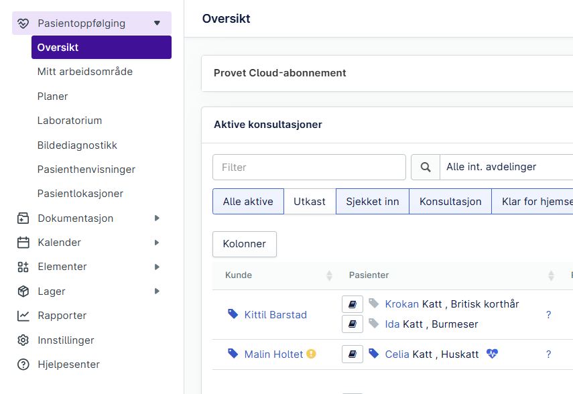Click the blue tag icon beside Celia
Image resolution: width=573 pixels, height=394 pixels.
373,353
